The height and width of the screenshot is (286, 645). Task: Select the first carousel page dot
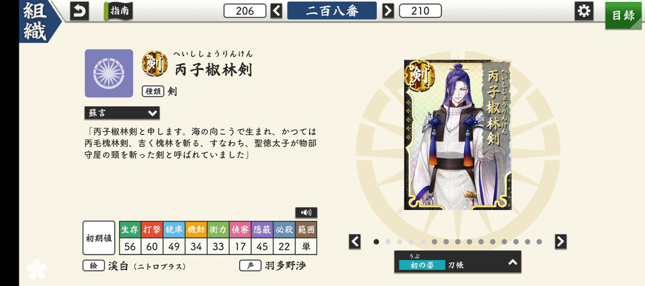pyautogui.click(x=376, y=242)
